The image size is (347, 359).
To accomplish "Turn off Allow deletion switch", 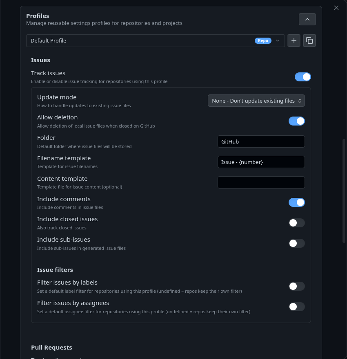I will [296, 121].
